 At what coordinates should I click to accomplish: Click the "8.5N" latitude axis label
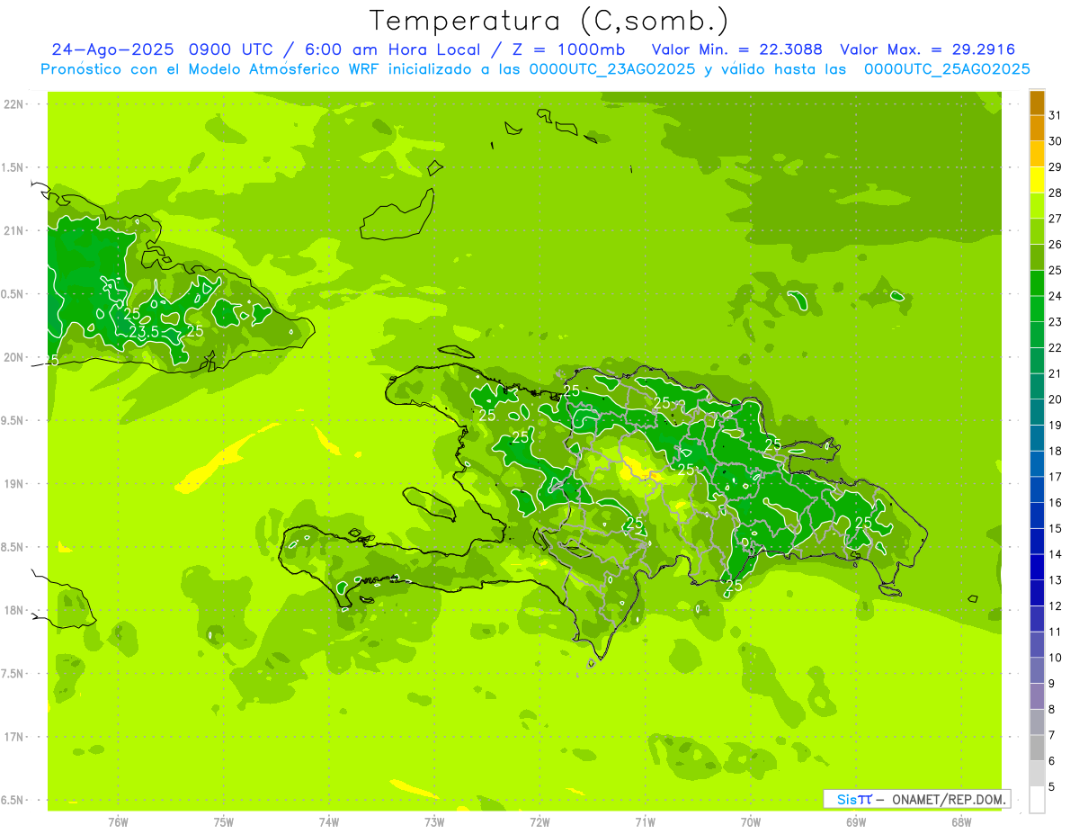tap(13, 547)
